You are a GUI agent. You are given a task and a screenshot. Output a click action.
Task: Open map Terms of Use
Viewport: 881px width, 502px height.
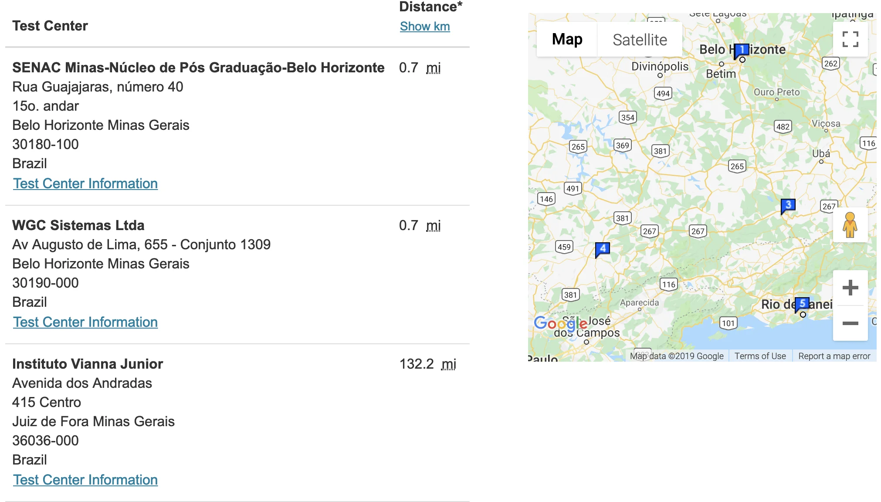point(760,356)
